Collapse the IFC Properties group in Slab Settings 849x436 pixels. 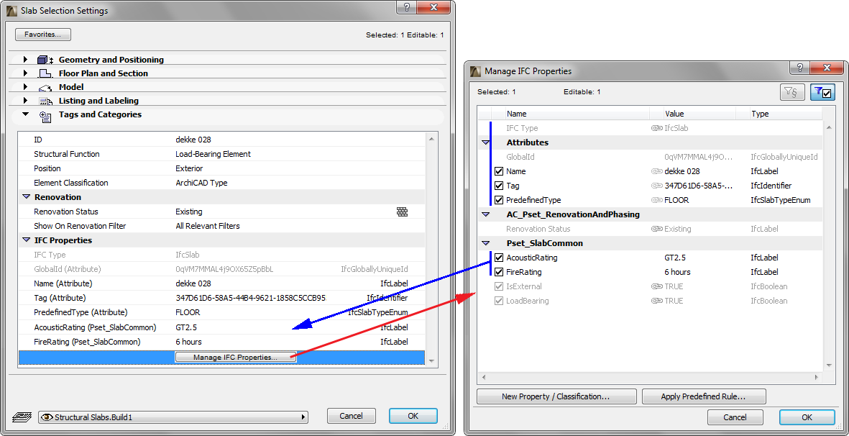coord(26,240)
